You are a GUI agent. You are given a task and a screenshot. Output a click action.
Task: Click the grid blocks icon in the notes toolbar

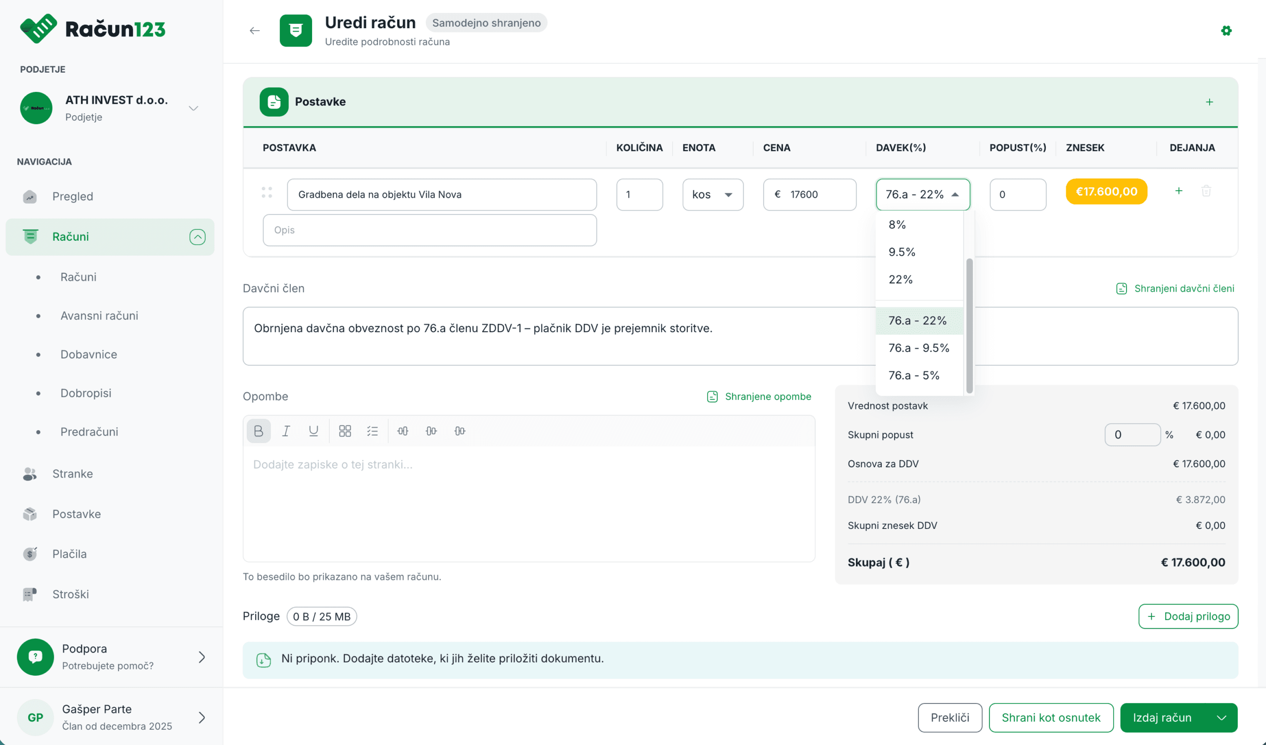pos(345,431)
